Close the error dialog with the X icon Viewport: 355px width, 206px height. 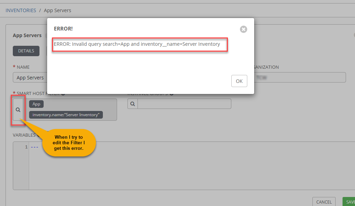(x=243, y=29)
